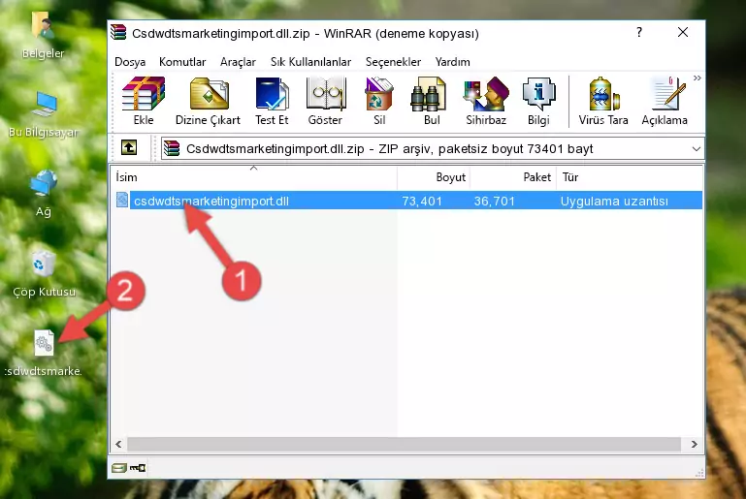Open the Araçlar menu

238,62
